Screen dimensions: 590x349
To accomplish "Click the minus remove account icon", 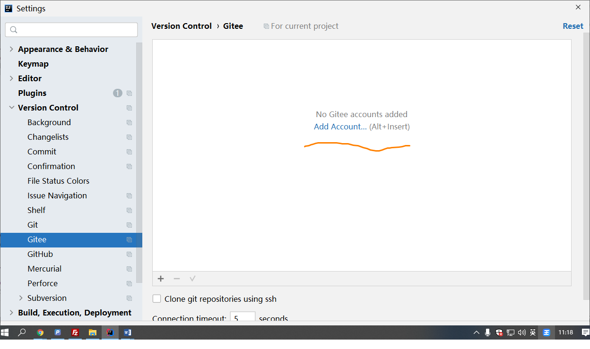I will tap(177, 279).
